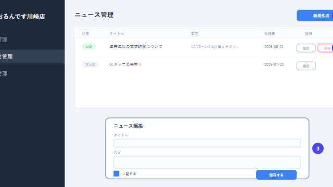Select the title 年末年始の営業時間について
Viewport: 333px width, 187px height.
pyautogui.click(x=136, y=47)
